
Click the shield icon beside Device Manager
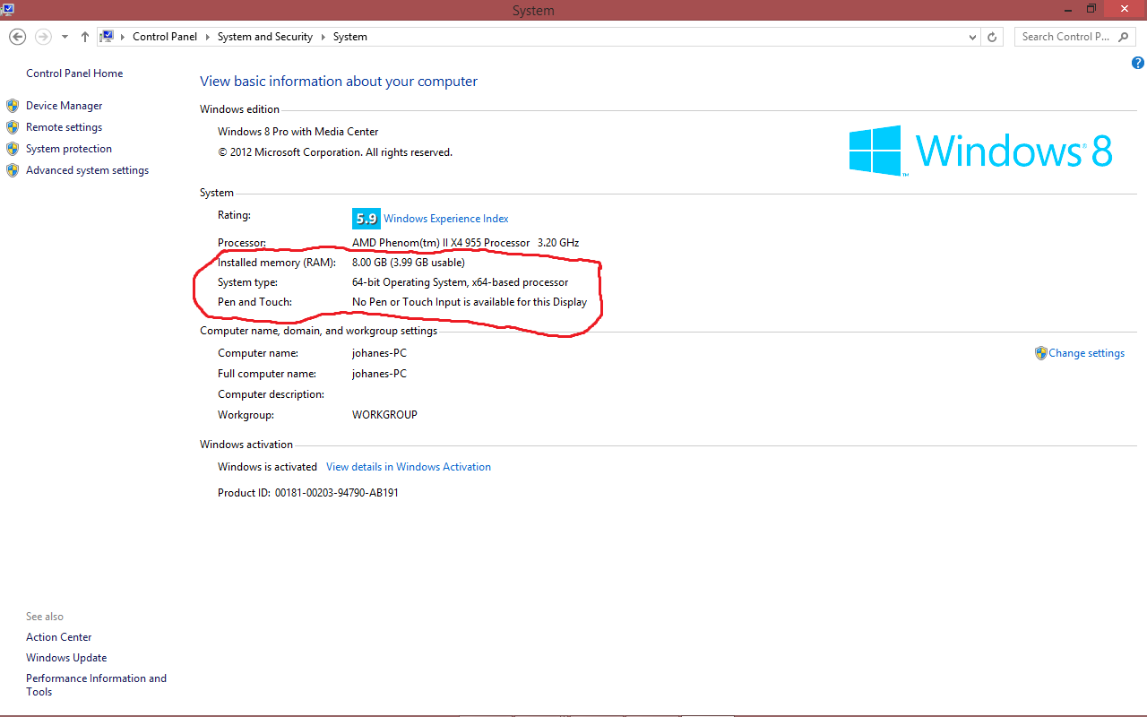13,105
